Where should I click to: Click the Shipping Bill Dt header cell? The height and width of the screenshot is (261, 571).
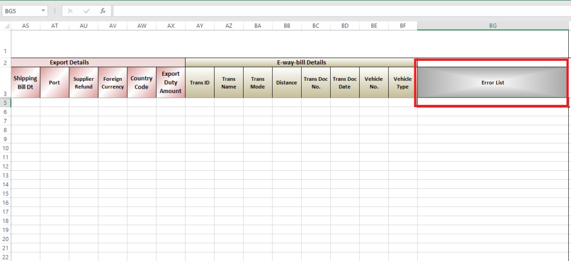tap(26, 83)
